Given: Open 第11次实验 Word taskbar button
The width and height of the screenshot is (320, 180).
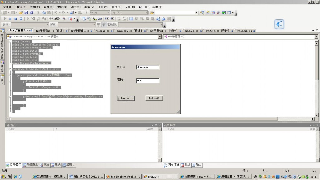Looking at the screenshot, I should pos(87,177).
